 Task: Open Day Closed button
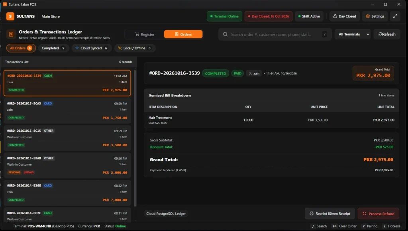(345, 16)
